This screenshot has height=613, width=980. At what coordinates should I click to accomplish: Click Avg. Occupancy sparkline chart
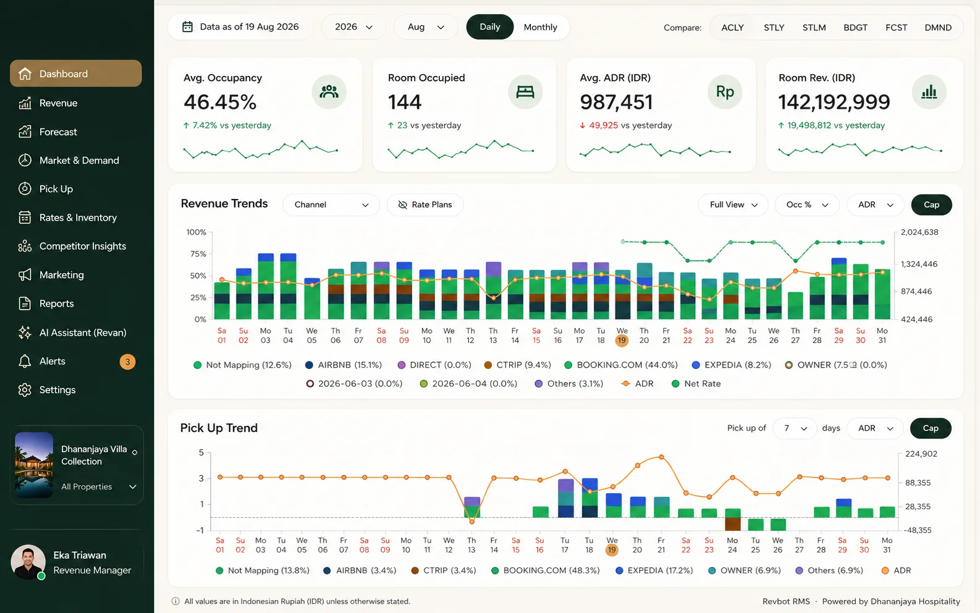tap(261, 150)
